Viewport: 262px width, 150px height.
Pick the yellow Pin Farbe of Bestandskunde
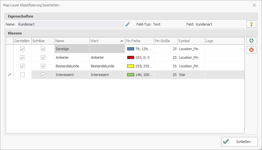[x=130, y=66]
